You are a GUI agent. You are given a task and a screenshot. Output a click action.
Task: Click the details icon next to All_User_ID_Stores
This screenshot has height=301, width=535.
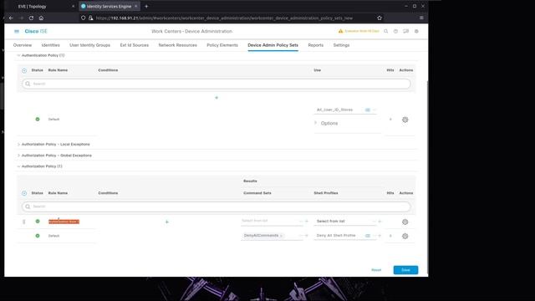click(x=368, y=110)
